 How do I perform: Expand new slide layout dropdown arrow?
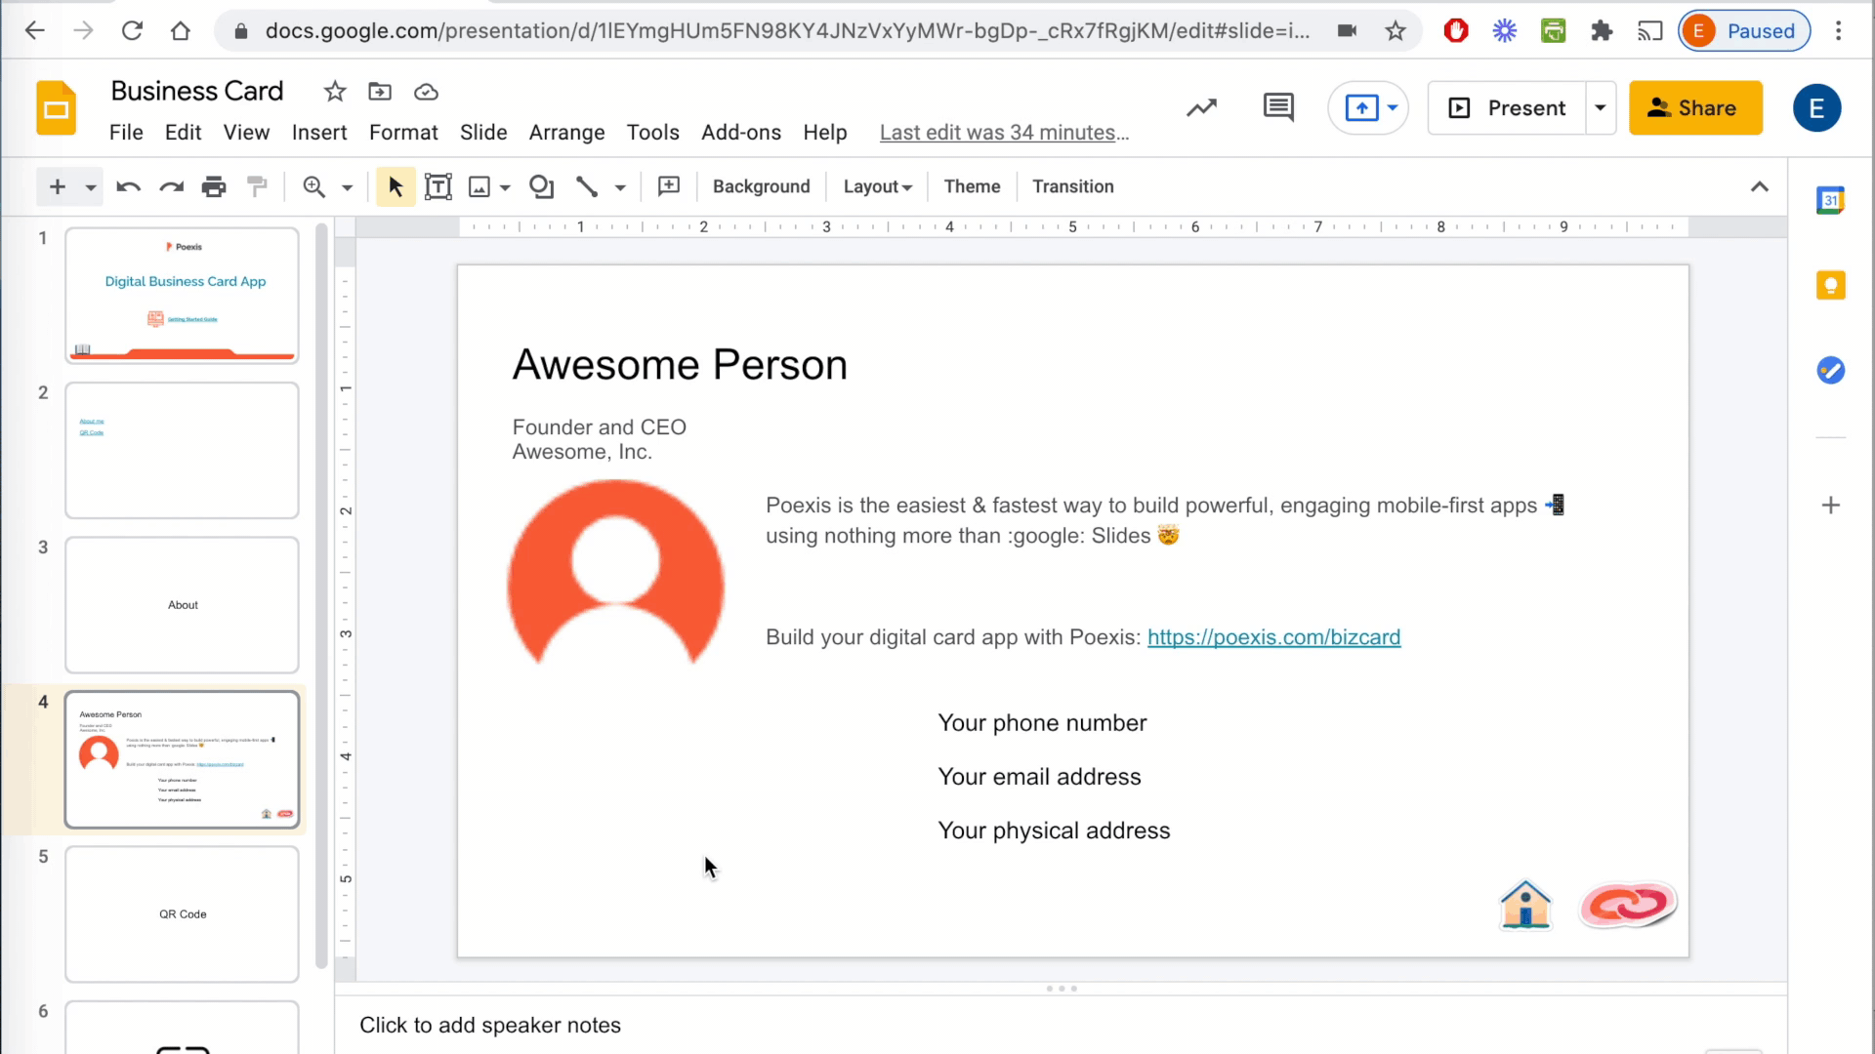pyautogui.click(x=90, y=187)
